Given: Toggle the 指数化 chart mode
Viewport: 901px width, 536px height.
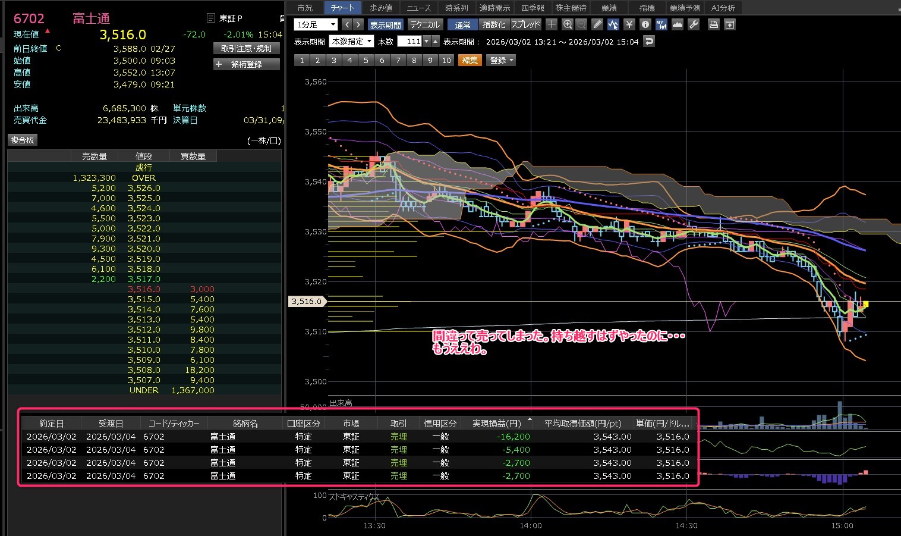Looking at the screenshot, I should coord(494,24).
